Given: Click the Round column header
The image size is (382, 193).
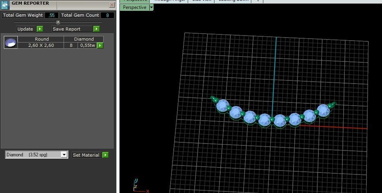Looking at the screenshot, I should coord(41,39).
